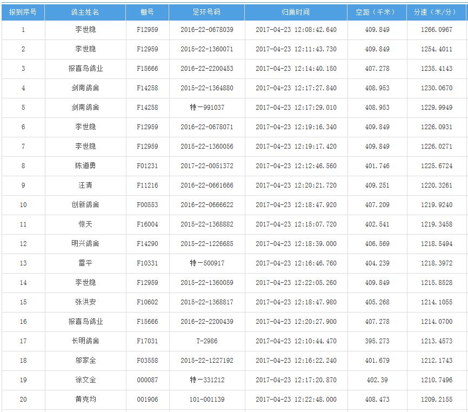Select owner name 黄克均 in row 20
This screenshot has height=412, width=468.
tap(85, 400)
